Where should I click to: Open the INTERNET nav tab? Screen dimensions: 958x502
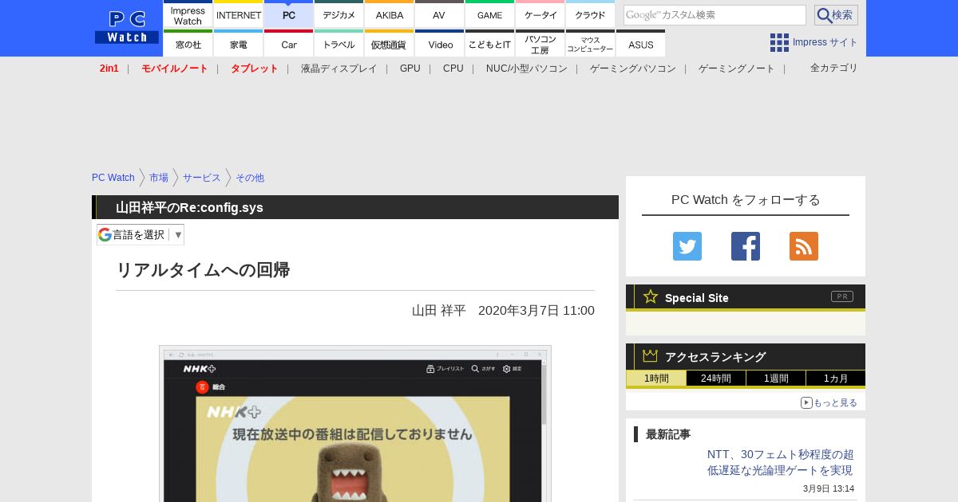tap(239, 14)
